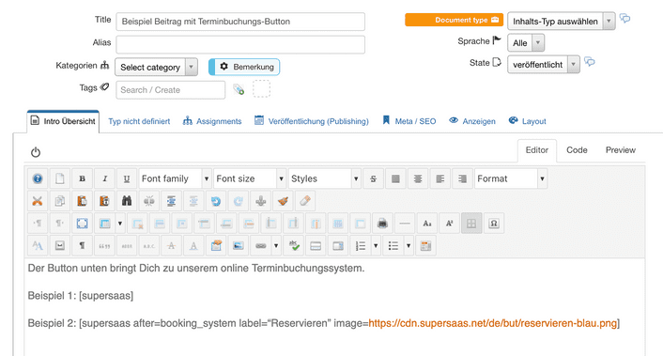This screenshot has width=663, height=356.
Task: Switch to Typ nicht definiert tab
Action: [139, 121]
